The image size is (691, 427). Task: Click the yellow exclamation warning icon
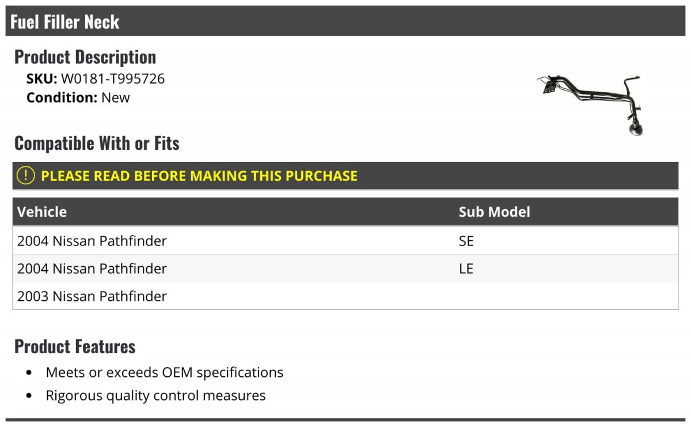pyautogui.click(x=25, y=176)
